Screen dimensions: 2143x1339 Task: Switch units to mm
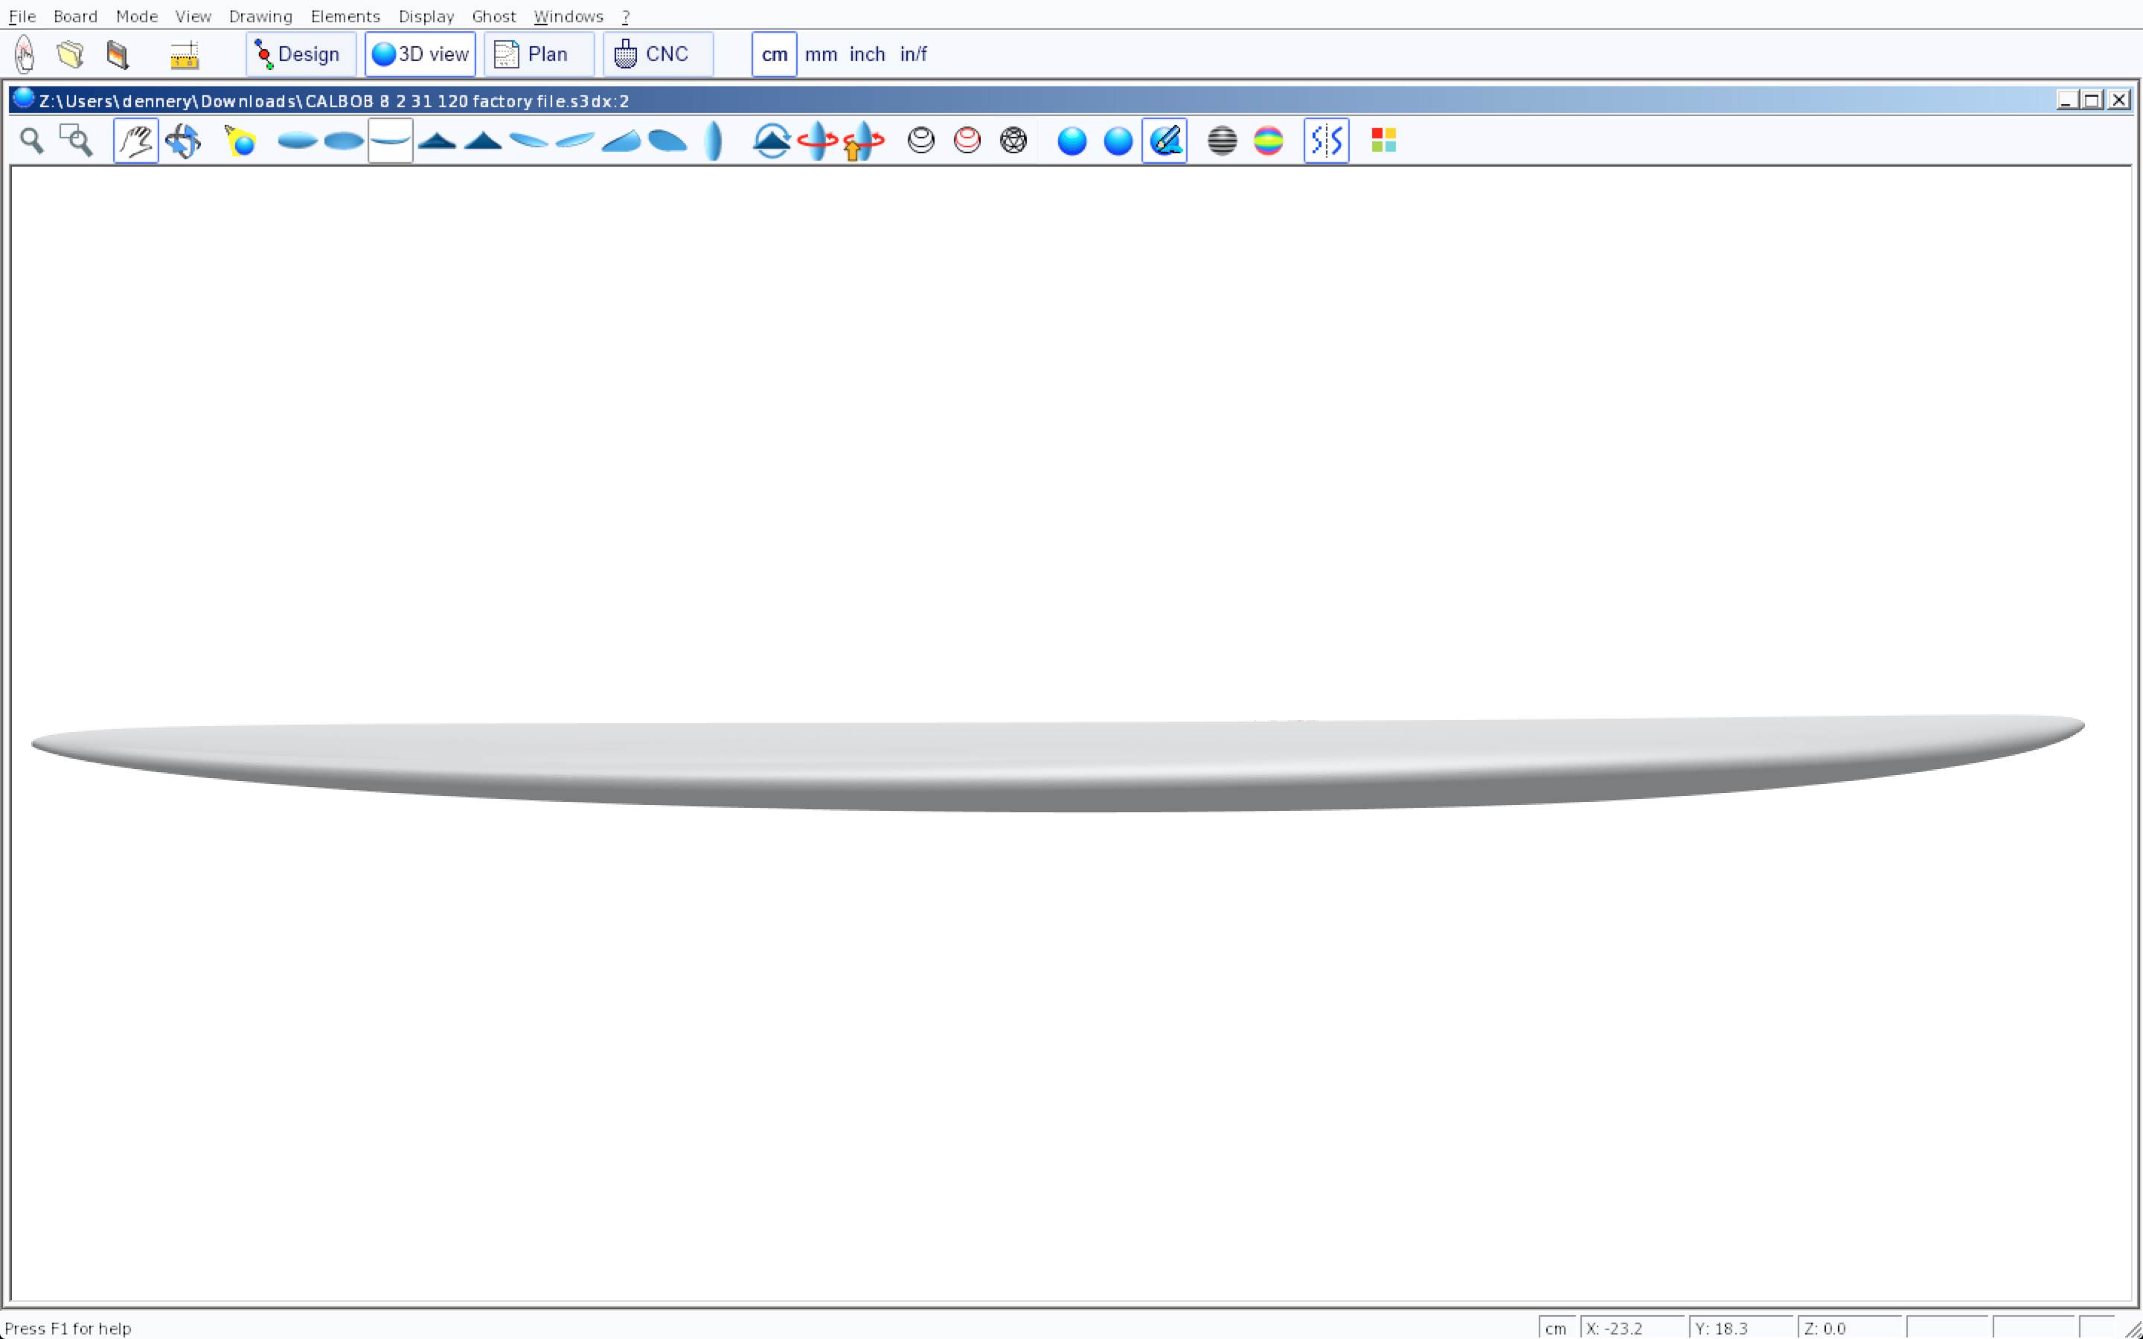click(821, 54)
